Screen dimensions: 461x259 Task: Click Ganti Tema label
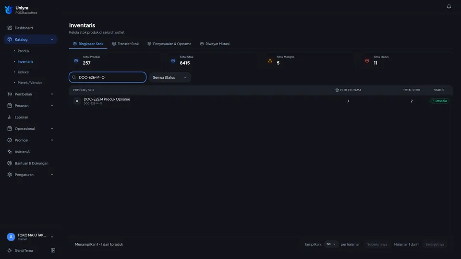(24, 250)
